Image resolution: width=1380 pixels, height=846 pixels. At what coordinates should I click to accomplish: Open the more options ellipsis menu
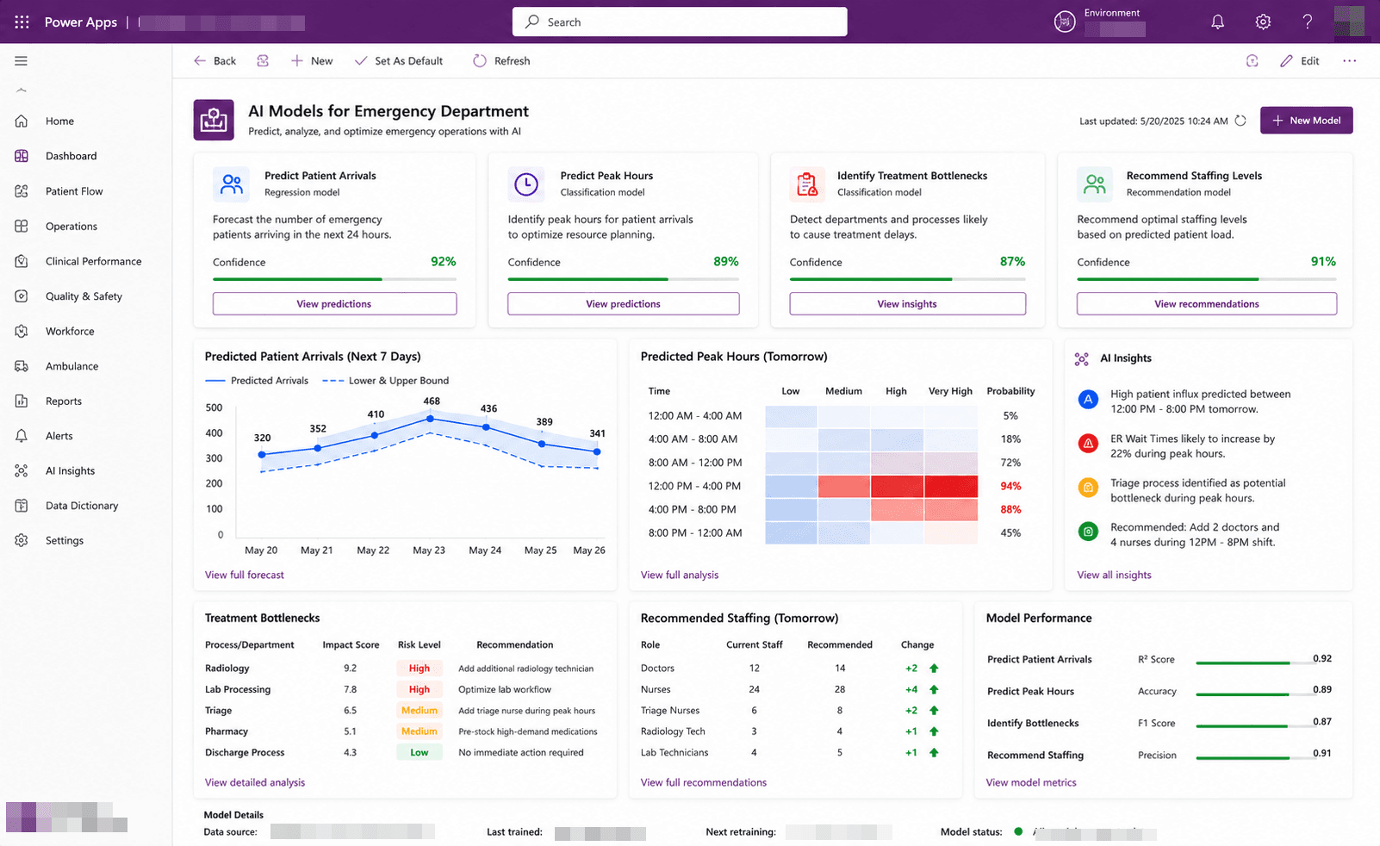1349,61
